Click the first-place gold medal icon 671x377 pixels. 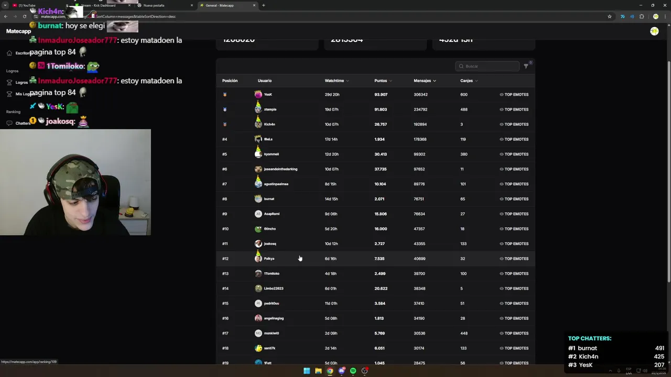[x=225, y=95]
